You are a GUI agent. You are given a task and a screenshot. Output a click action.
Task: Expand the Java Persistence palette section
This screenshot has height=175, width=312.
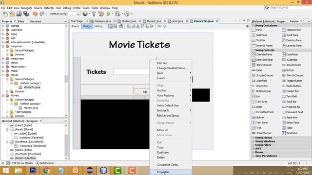[x=253, y=156]
